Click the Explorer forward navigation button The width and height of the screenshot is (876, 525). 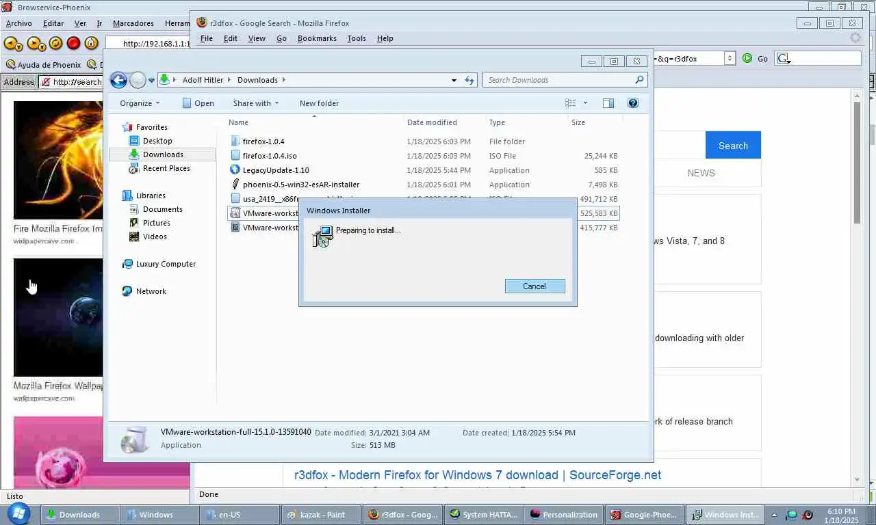[x=138, y=81]
